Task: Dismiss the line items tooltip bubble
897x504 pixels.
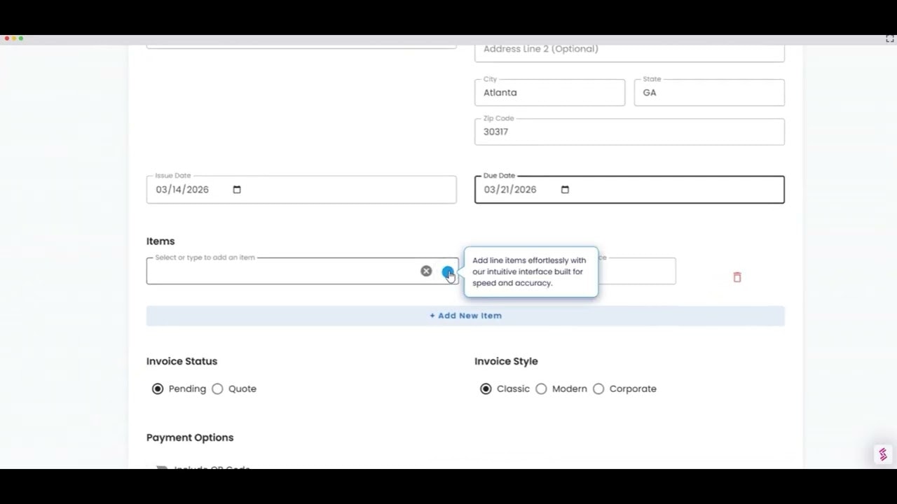Action: click(530, 272)
